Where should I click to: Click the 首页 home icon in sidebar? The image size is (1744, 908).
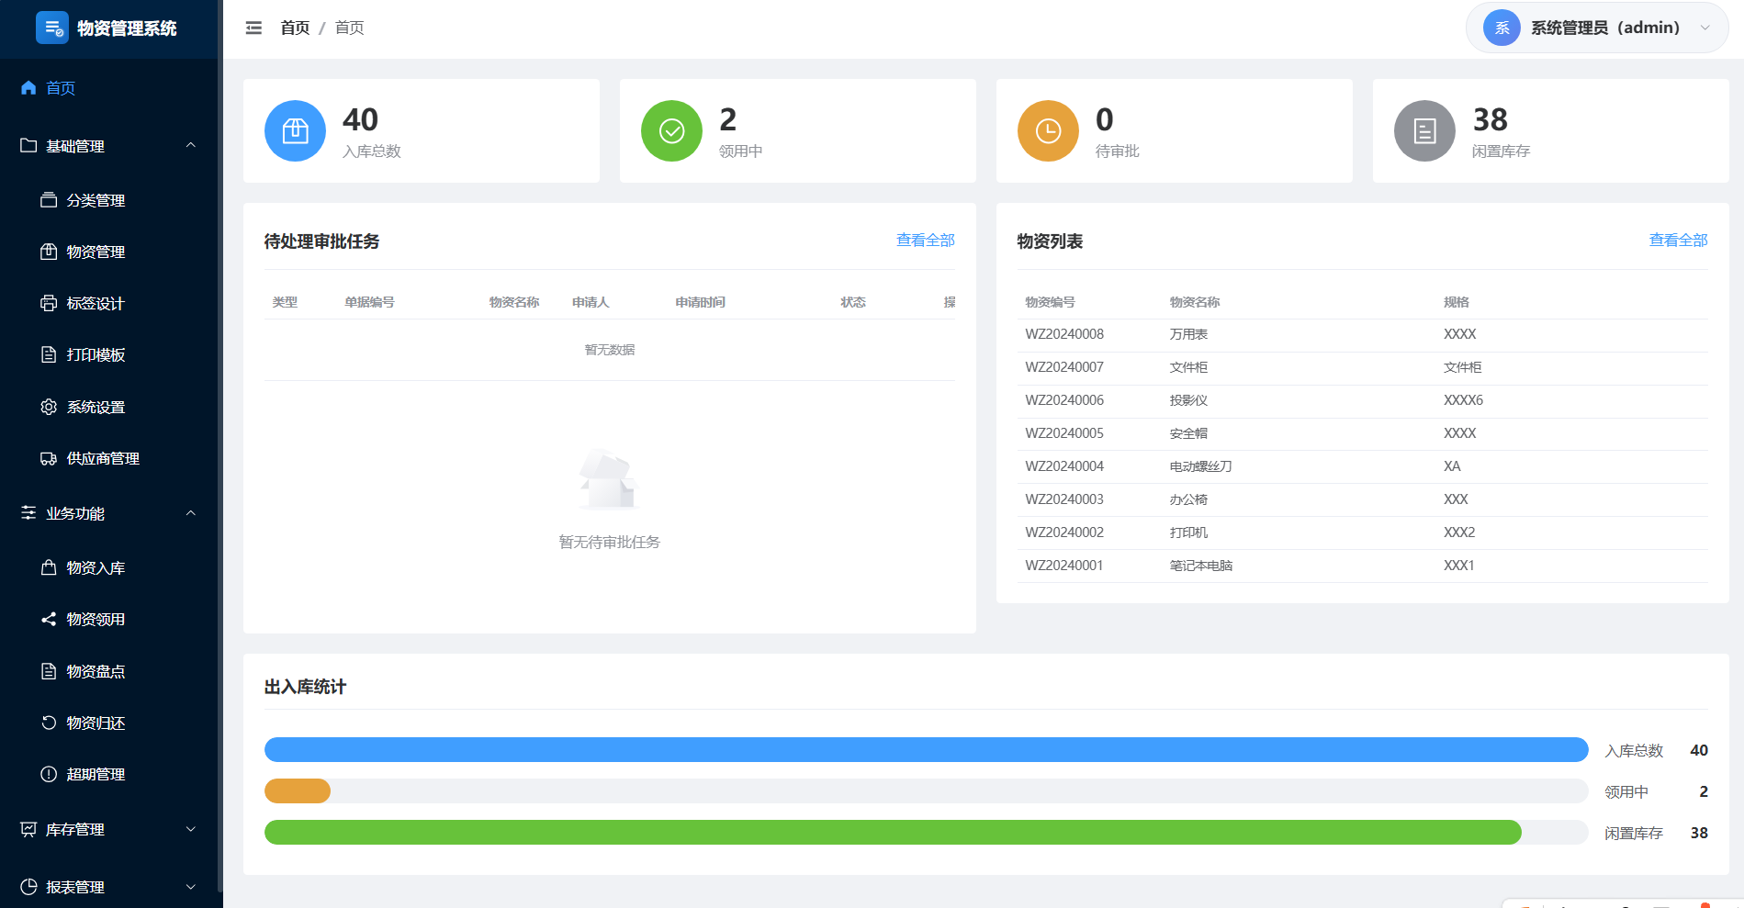28,88
